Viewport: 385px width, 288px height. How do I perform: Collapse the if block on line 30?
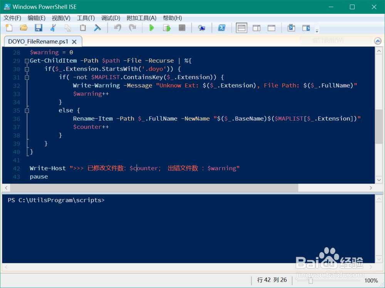[27, 69]
